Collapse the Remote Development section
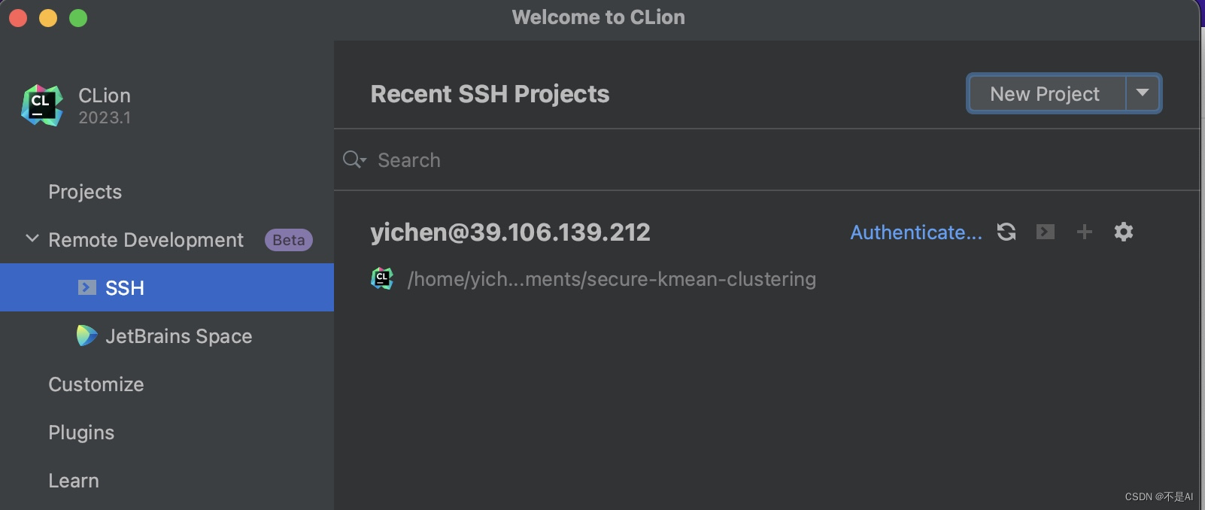This screenshot has width=1205, height=510. pyautogui.click(x=32, y=239)
